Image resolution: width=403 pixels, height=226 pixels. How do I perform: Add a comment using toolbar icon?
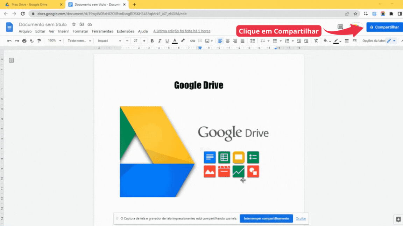pos(200,41)
